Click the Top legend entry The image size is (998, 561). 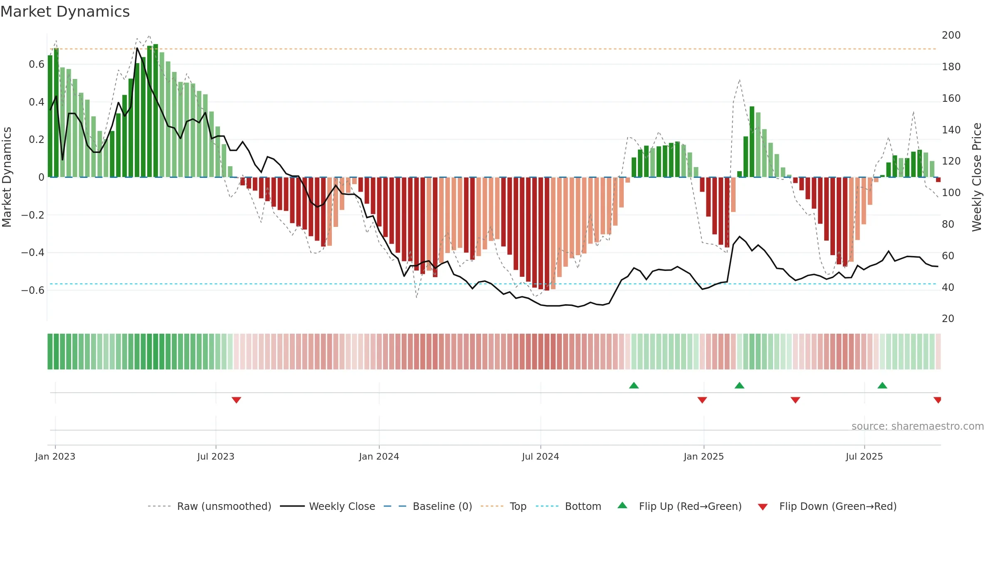(503, 506)
